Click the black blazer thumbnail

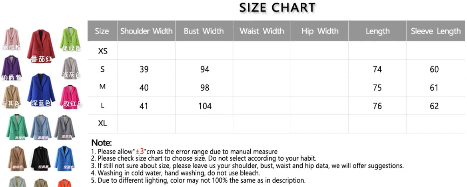pos(40,157)
